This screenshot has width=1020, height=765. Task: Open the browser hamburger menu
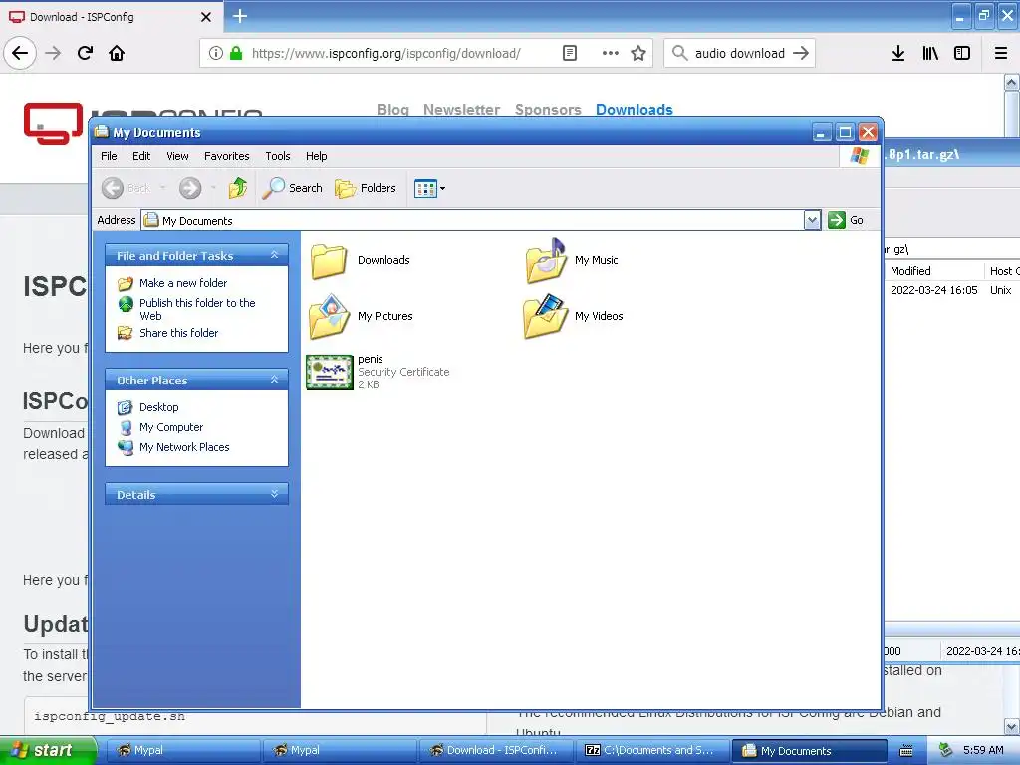[1001, 54]
